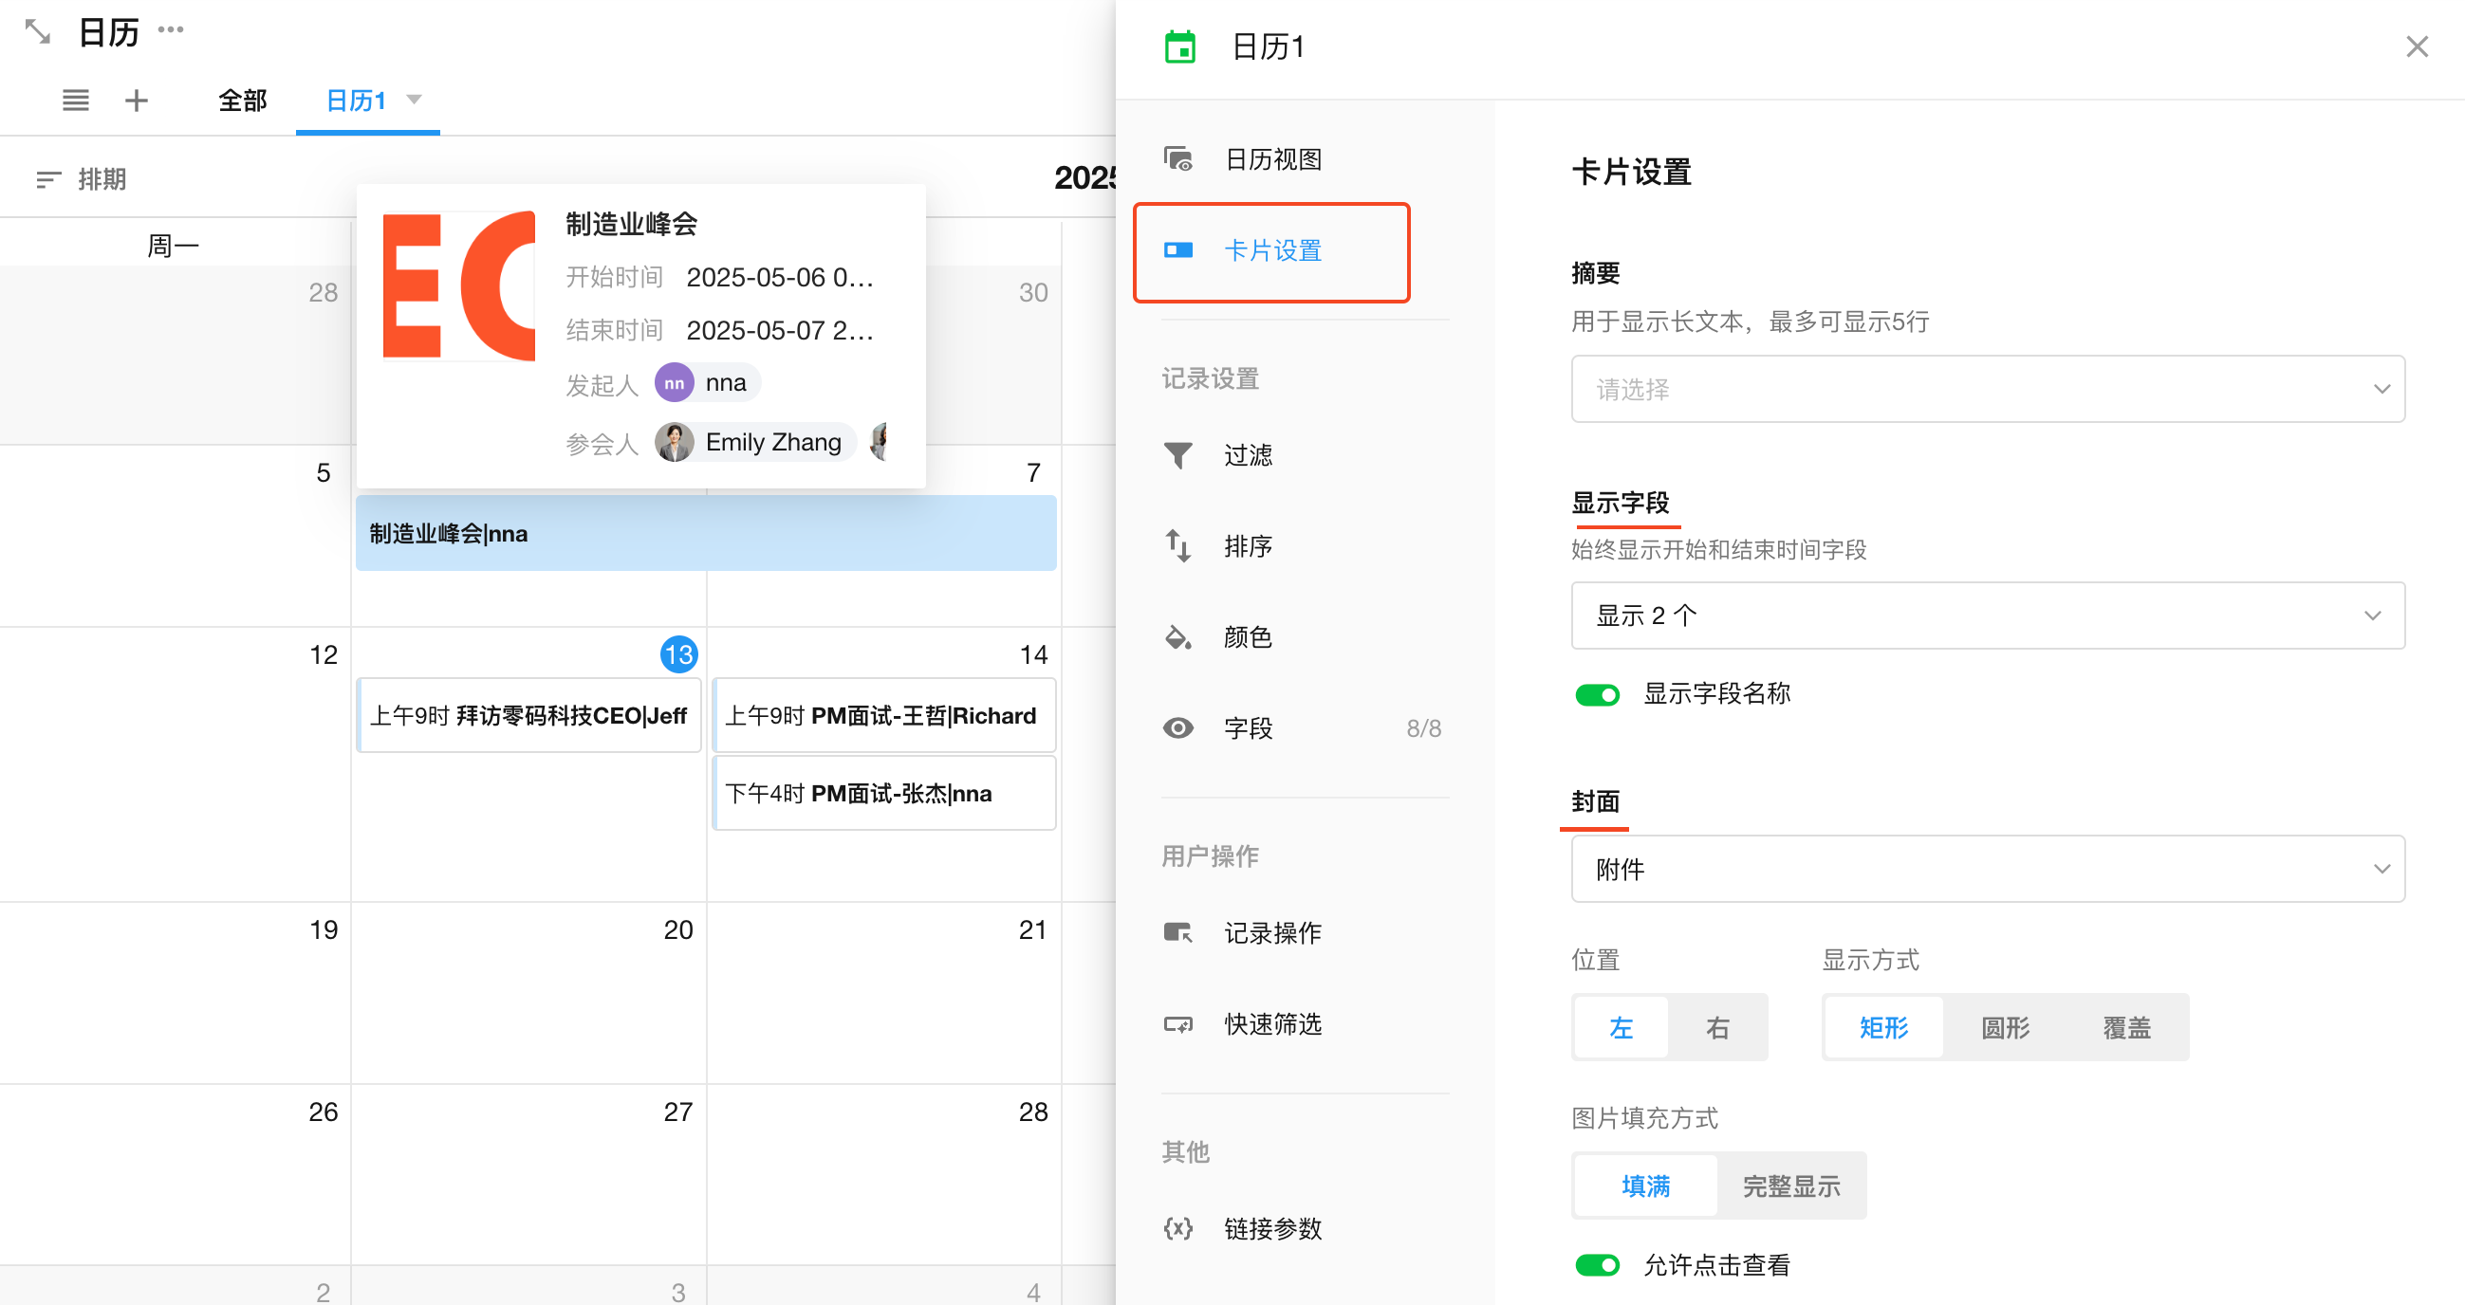Open 过滤 filter settings
2465x1305 pixels.
tap(1247, 455)
